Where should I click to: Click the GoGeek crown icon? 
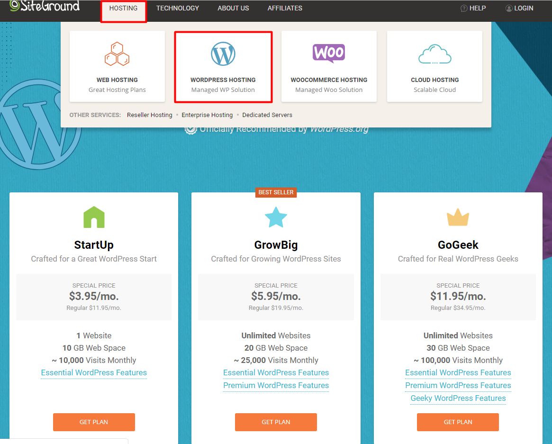coord(458,217)
